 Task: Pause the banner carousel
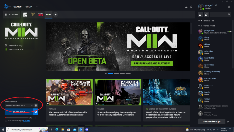click(106, 74)
